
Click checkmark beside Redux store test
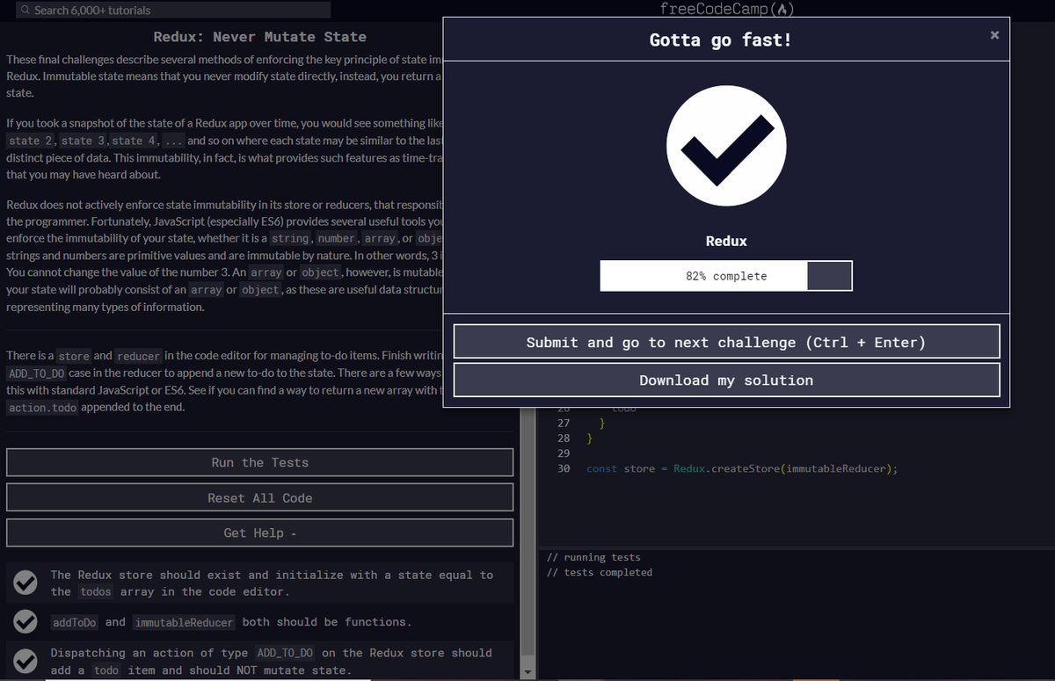click(25, 582)
